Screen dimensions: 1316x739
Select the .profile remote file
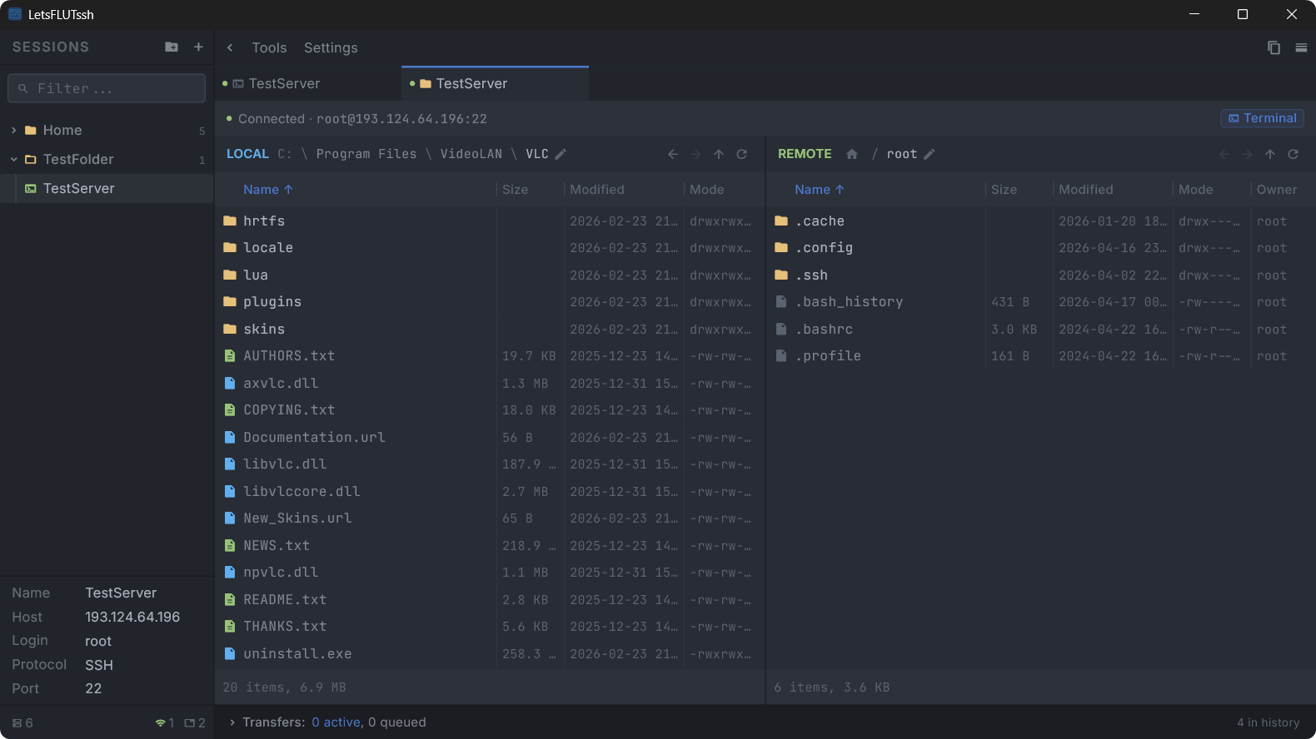click(1040, 356)
